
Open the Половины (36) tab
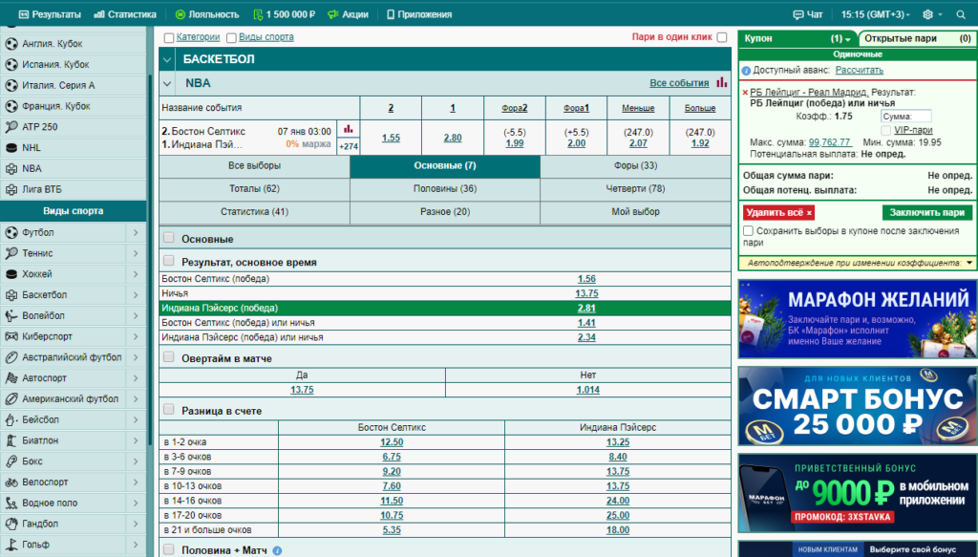(x=445, y=188)
